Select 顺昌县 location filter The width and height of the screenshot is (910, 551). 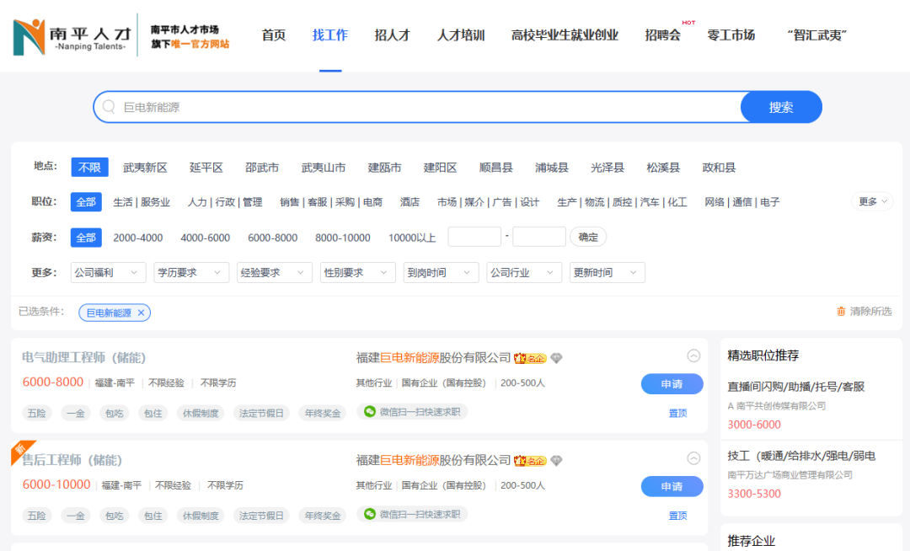[x=495, y=168]
